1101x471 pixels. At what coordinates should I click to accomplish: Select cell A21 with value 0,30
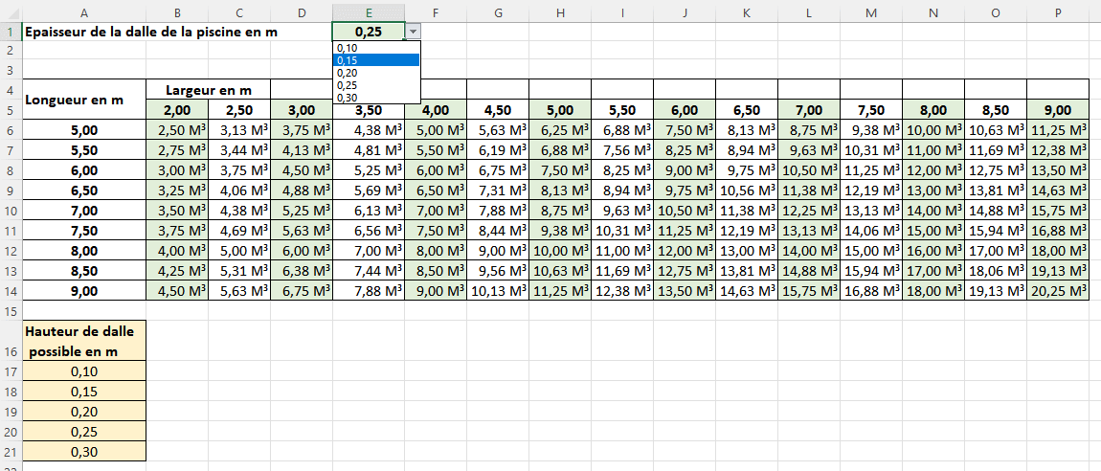coord(84,451)
